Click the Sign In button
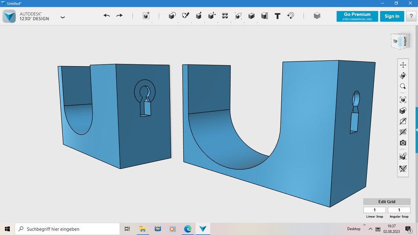The width and height of the screenshot is (418, 235). [x=392, y=16]
